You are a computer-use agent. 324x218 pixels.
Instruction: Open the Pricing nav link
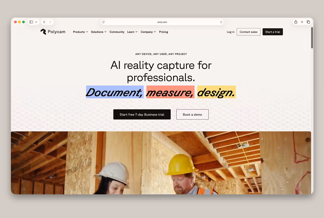164,32
